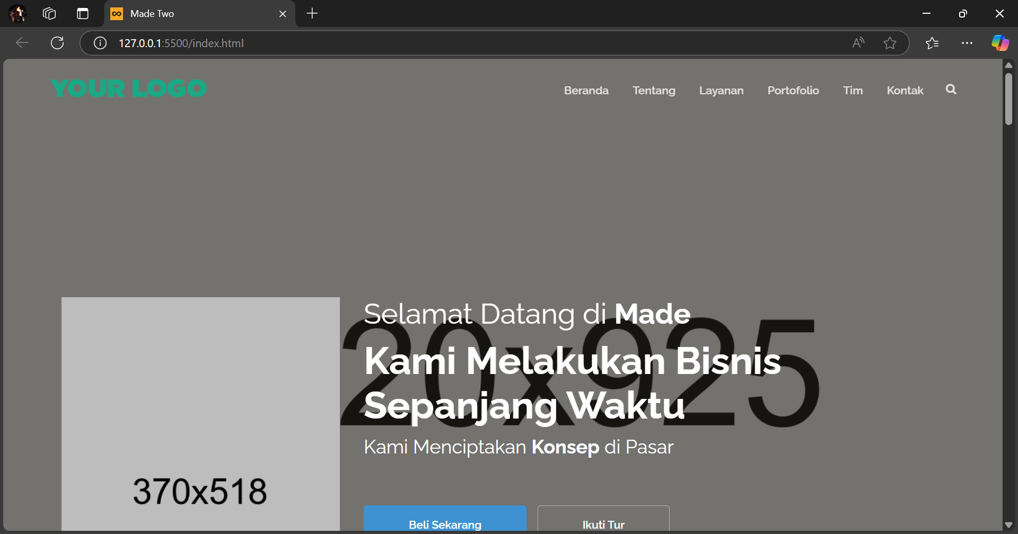1018x534 pixels.
Task: Navigate to Kontak page link
Action: (x=905, y=91)
